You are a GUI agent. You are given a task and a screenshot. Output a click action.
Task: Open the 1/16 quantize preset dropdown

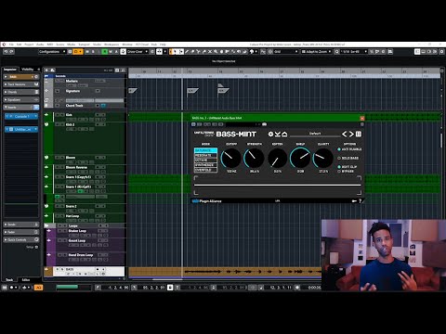pyautogui.click(x=354, y=52)
